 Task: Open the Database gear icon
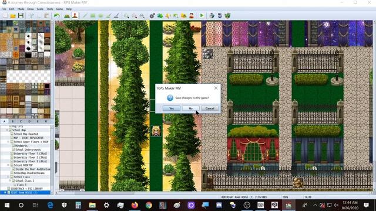(x=152, y=16)
